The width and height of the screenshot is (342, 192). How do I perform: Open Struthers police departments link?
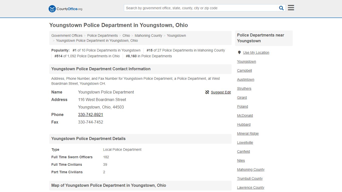click(x=244, y=88)
